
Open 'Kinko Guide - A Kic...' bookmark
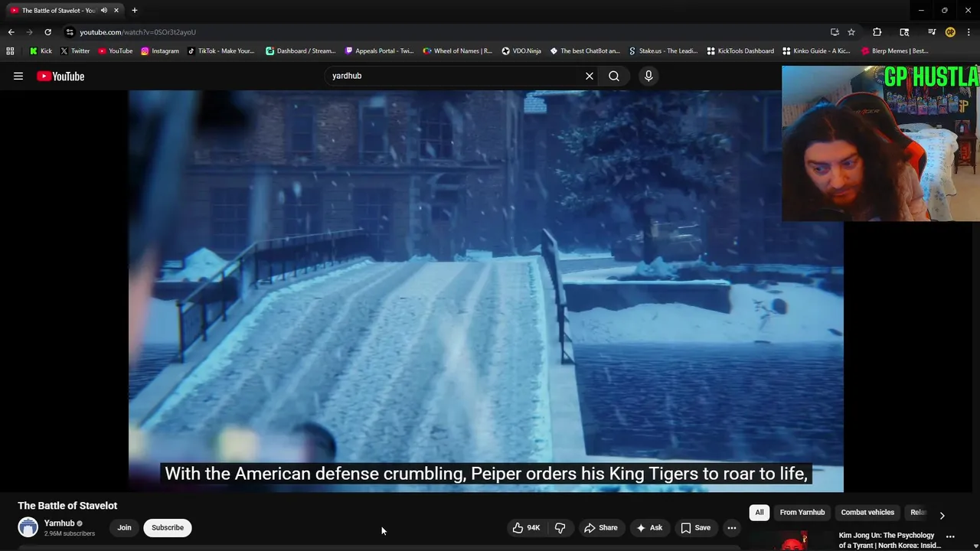pyautogui.click(x=816, y=51)
